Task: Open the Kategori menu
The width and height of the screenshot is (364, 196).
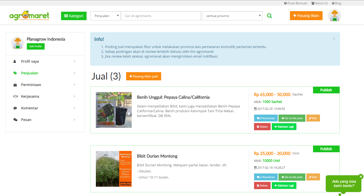Action: (74, 16)
